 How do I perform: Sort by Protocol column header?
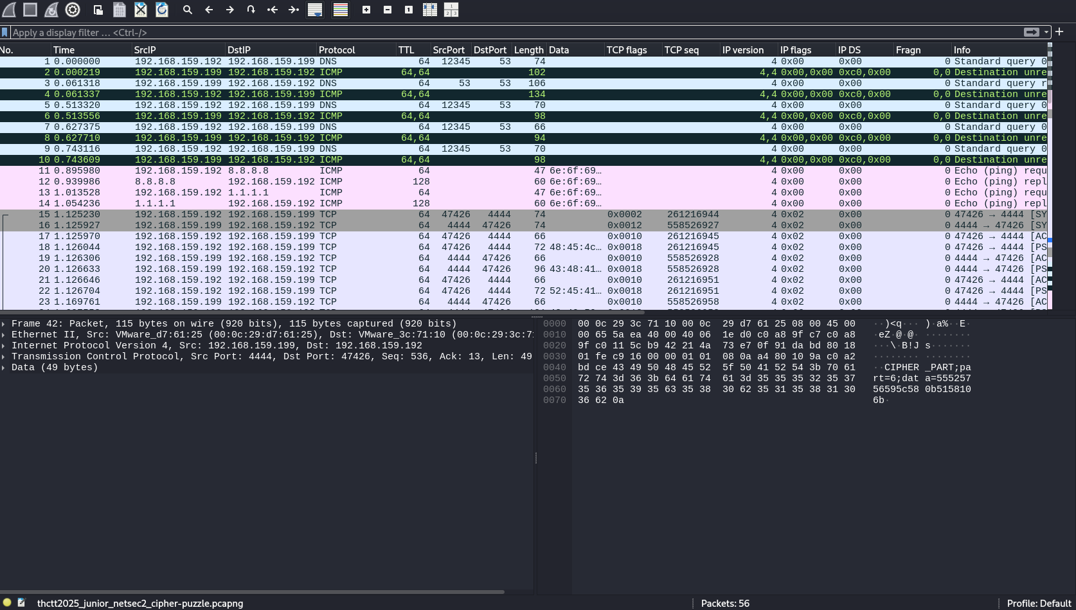357,50
